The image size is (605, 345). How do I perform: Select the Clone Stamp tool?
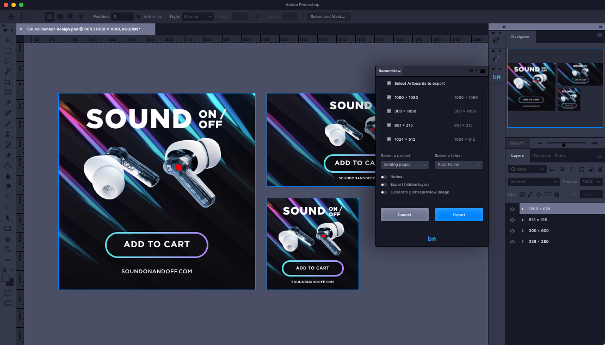(x=8, y=134)
